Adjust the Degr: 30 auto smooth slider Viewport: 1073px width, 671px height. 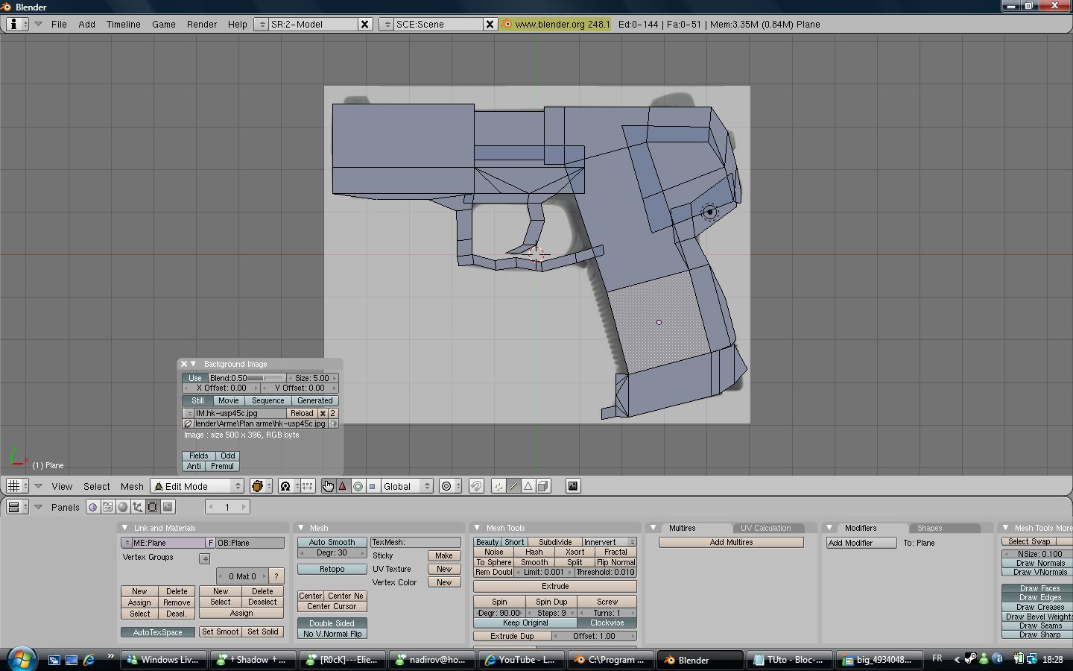point(332,552)
